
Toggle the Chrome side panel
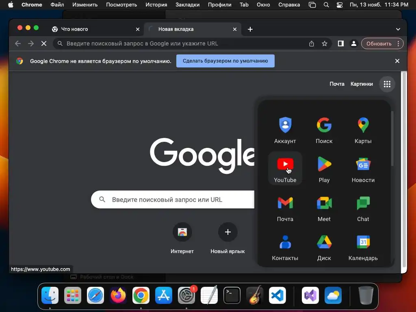[341, 43]
